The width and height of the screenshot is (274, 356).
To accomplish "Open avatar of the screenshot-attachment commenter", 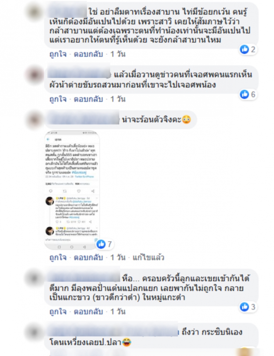I will pos(34,119).
